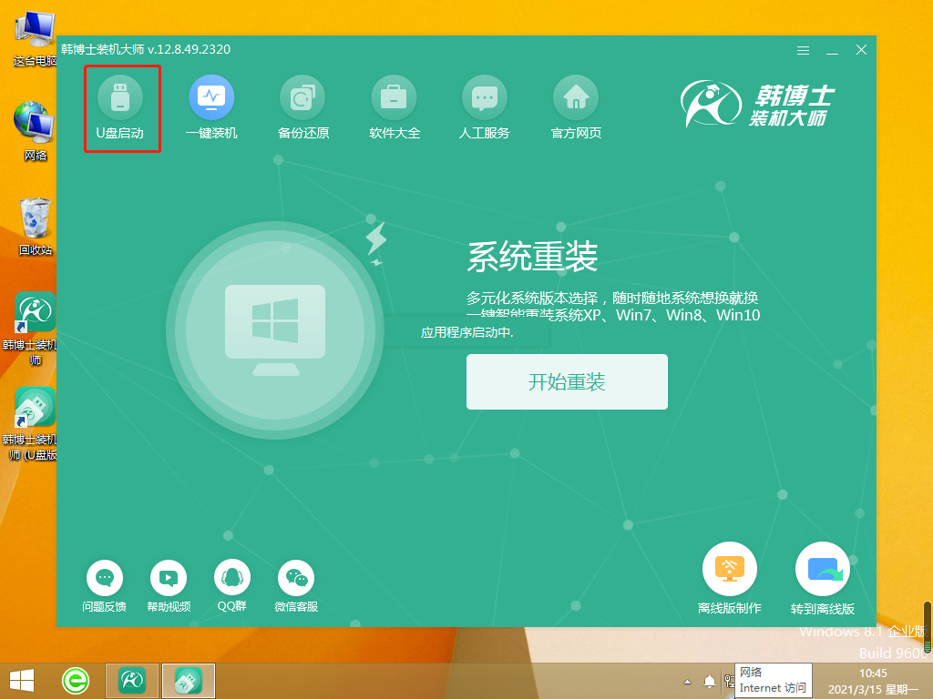The width and height of the screenshot is (933, 699).
Task: Open 问题反馈 feedback
Action: [x=104, y=577]
